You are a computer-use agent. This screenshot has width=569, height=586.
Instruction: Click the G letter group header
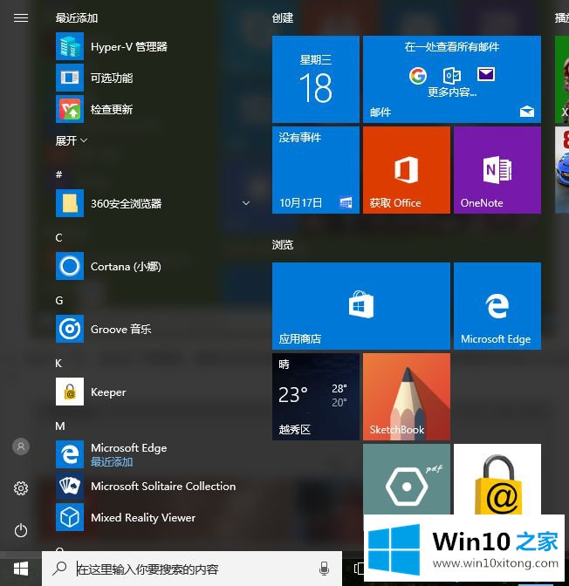coord(59,300)
